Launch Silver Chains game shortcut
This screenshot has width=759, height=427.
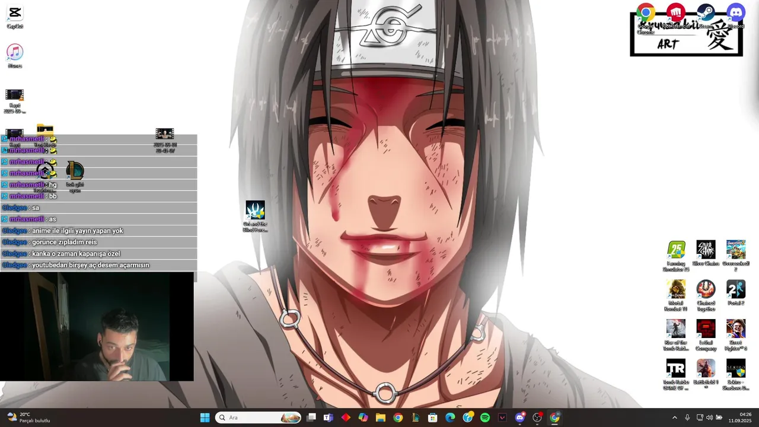706,253
